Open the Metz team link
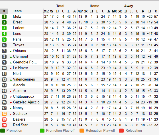 pyautogui.click(x=17, y=16)
